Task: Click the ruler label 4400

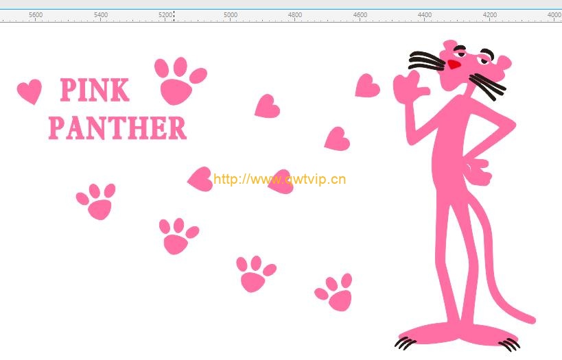Action: 425,14
